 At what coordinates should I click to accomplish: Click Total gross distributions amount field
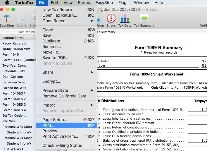coord(197,109)
